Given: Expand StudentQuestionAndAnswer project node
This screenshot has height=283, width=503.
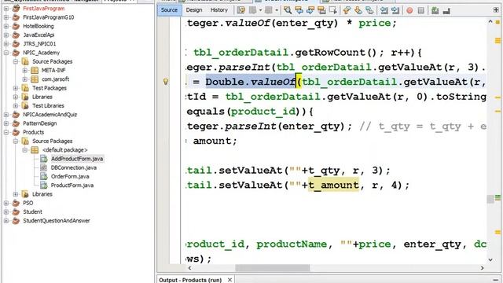Looking at the screenshot, I should click(6, 220).
